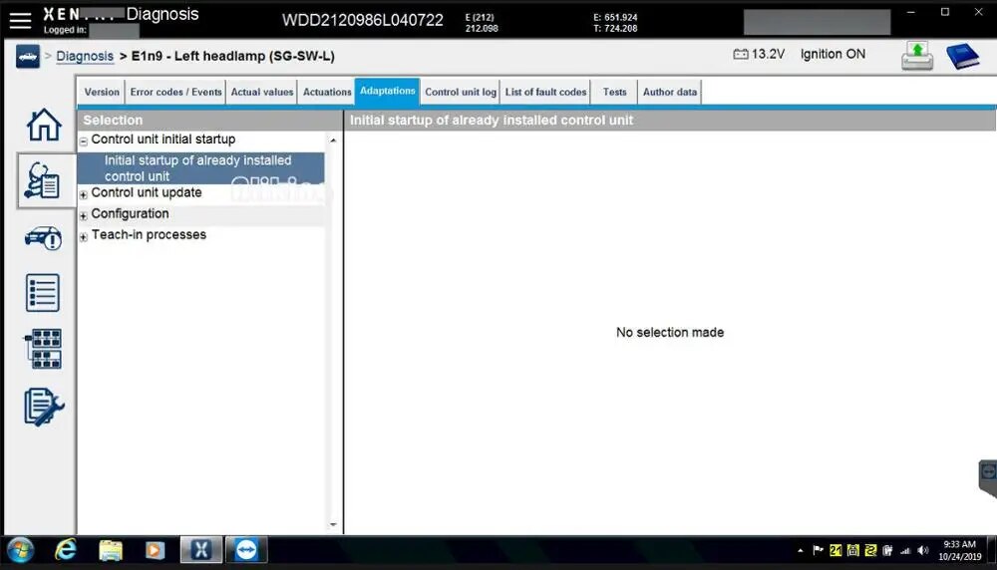Open the document wrench sidebar icon
The image size is (997, 570).
click(44, 407)
